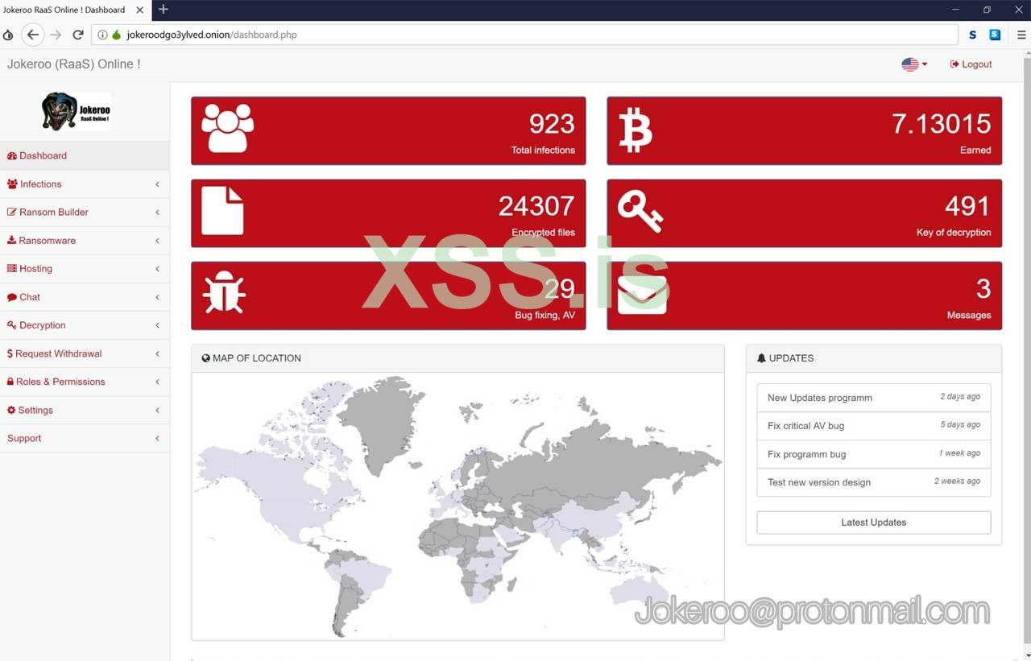Click the globe icon in the Map of Location header
Image resolution: width=1031 pixels, height=661 pixels.
pyautogui.click(x=206, y=358)
